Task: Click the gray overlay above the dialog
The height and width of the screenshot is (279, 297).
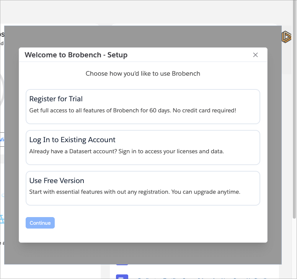Action: [143, 36]
